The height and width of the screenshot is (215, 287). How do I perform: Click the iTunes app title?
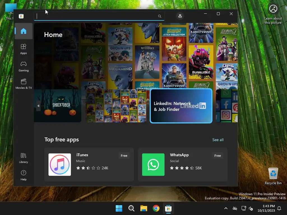[82, 155]
